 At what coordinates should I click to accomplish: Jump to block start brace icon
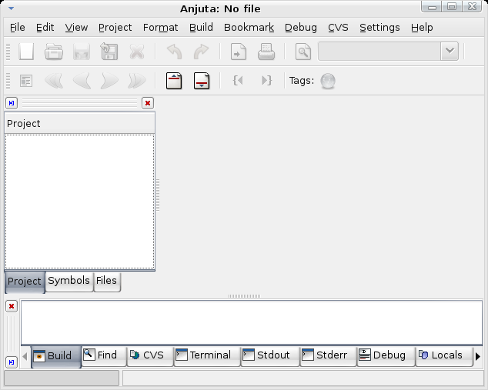tap(238, 81)
